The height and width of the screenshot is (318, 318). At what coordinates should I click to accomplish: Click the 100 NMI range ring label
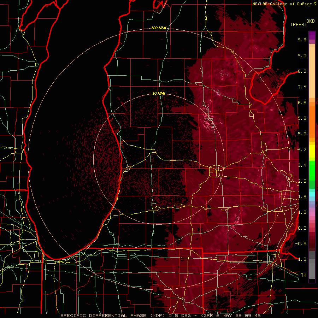[x=159, y=28]
